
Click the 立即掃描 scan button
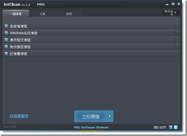[90, 116]
